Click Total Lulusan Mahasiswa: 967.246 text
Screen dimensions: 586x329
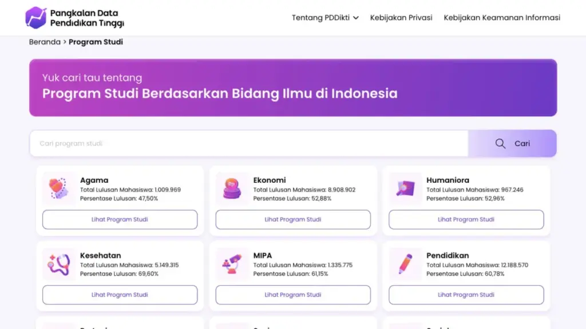pos(475,190)
